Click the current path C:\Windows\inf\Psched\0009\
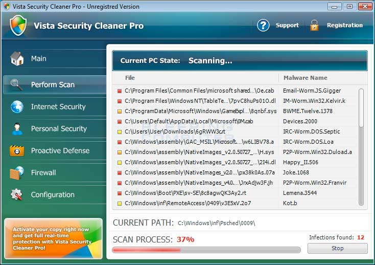 coord(217,223)
